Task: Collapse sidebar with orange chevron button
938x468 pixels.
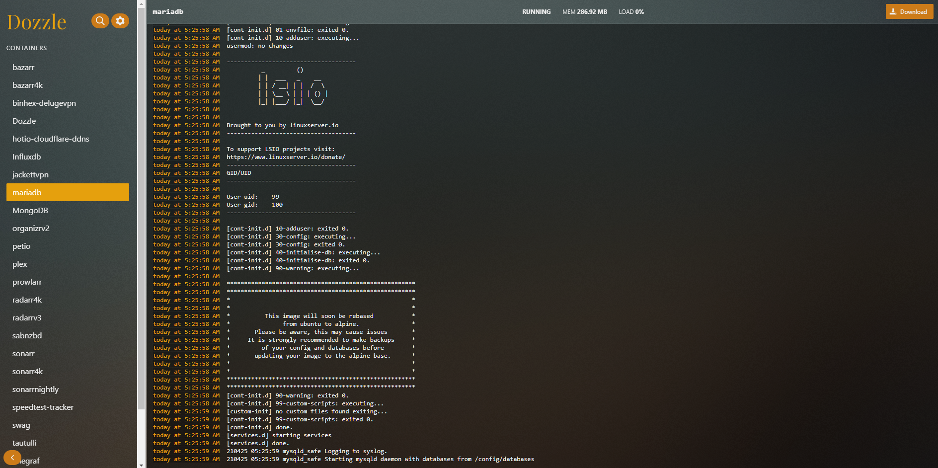Action: tap(12, 458)
